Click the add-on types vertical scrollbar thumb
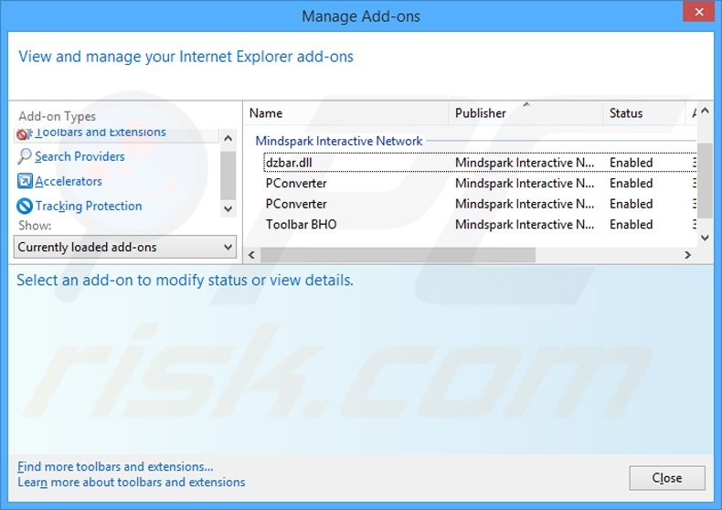This screenshot has height=510, width=722. 228,175
